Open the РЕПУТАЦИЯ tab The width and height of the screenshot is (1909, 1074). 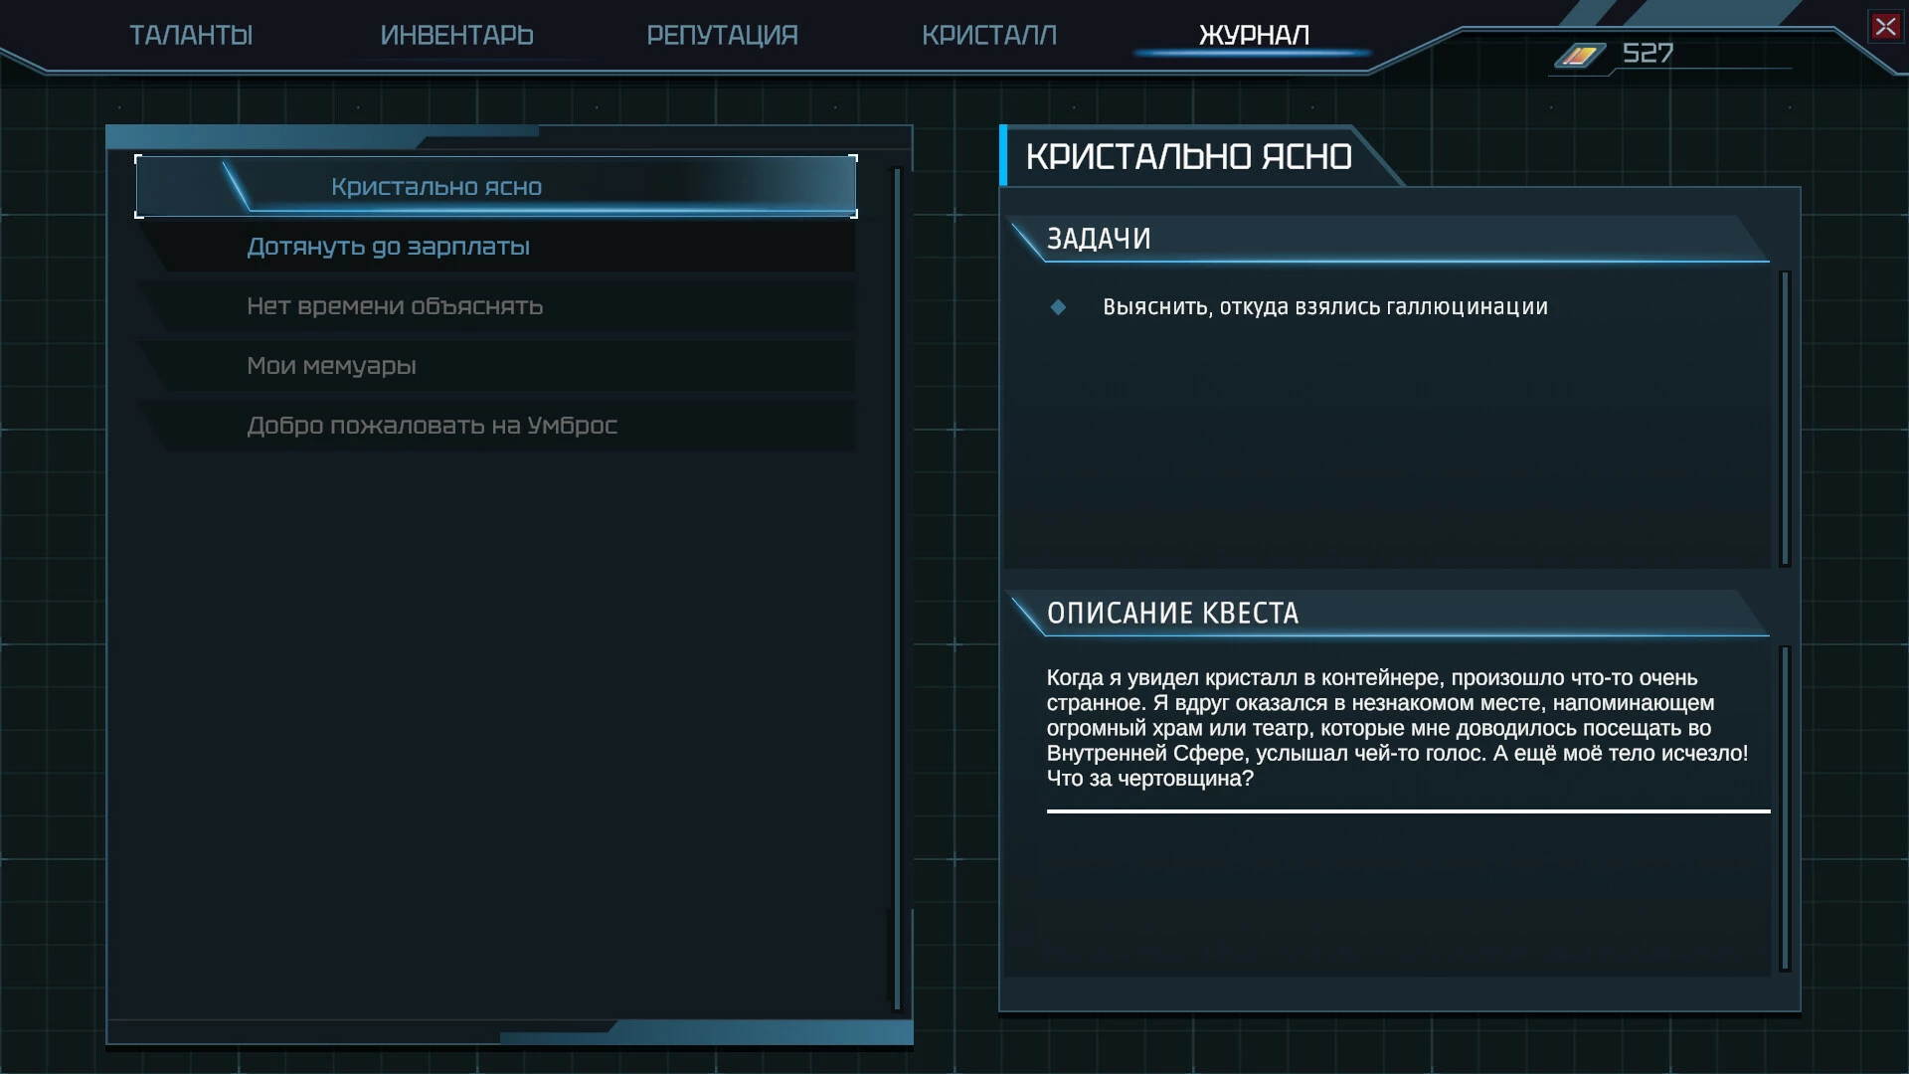[722, 36]
